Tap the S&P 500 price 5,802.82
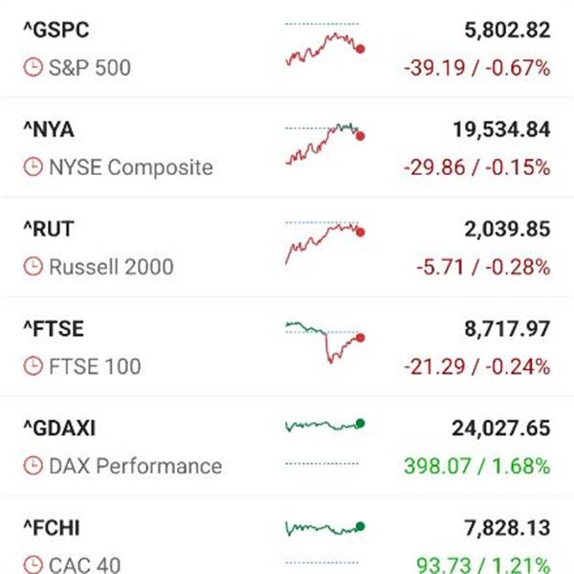The width and height of the screenshot is (574, 574). tap(507, 30)
